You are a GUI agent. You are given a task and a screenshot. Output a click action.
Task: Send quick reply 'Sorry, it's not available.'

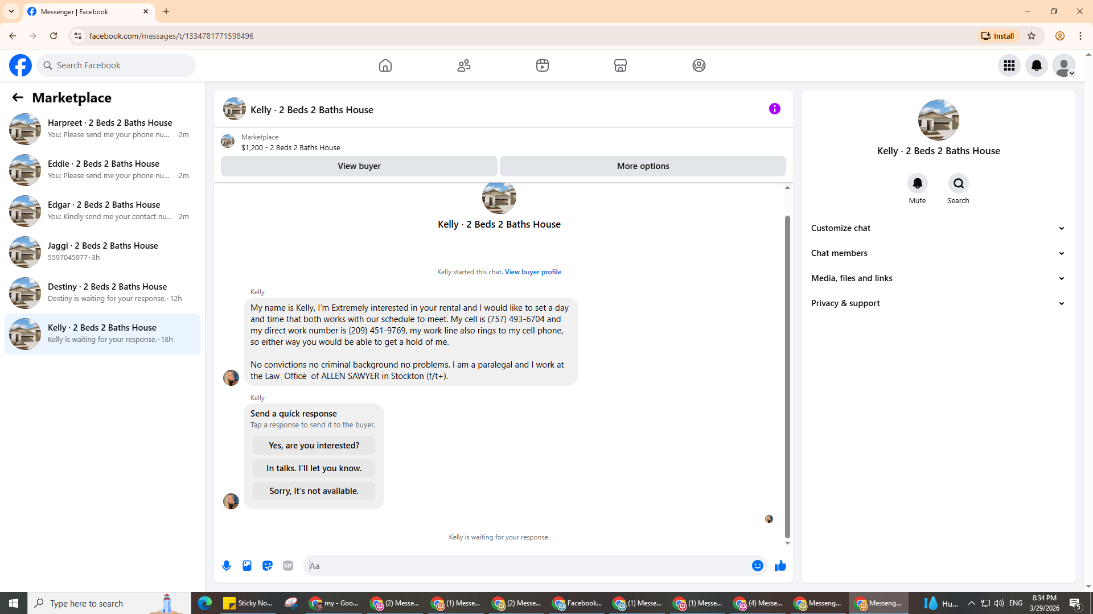pyautogui.click(x=314, y=491)
